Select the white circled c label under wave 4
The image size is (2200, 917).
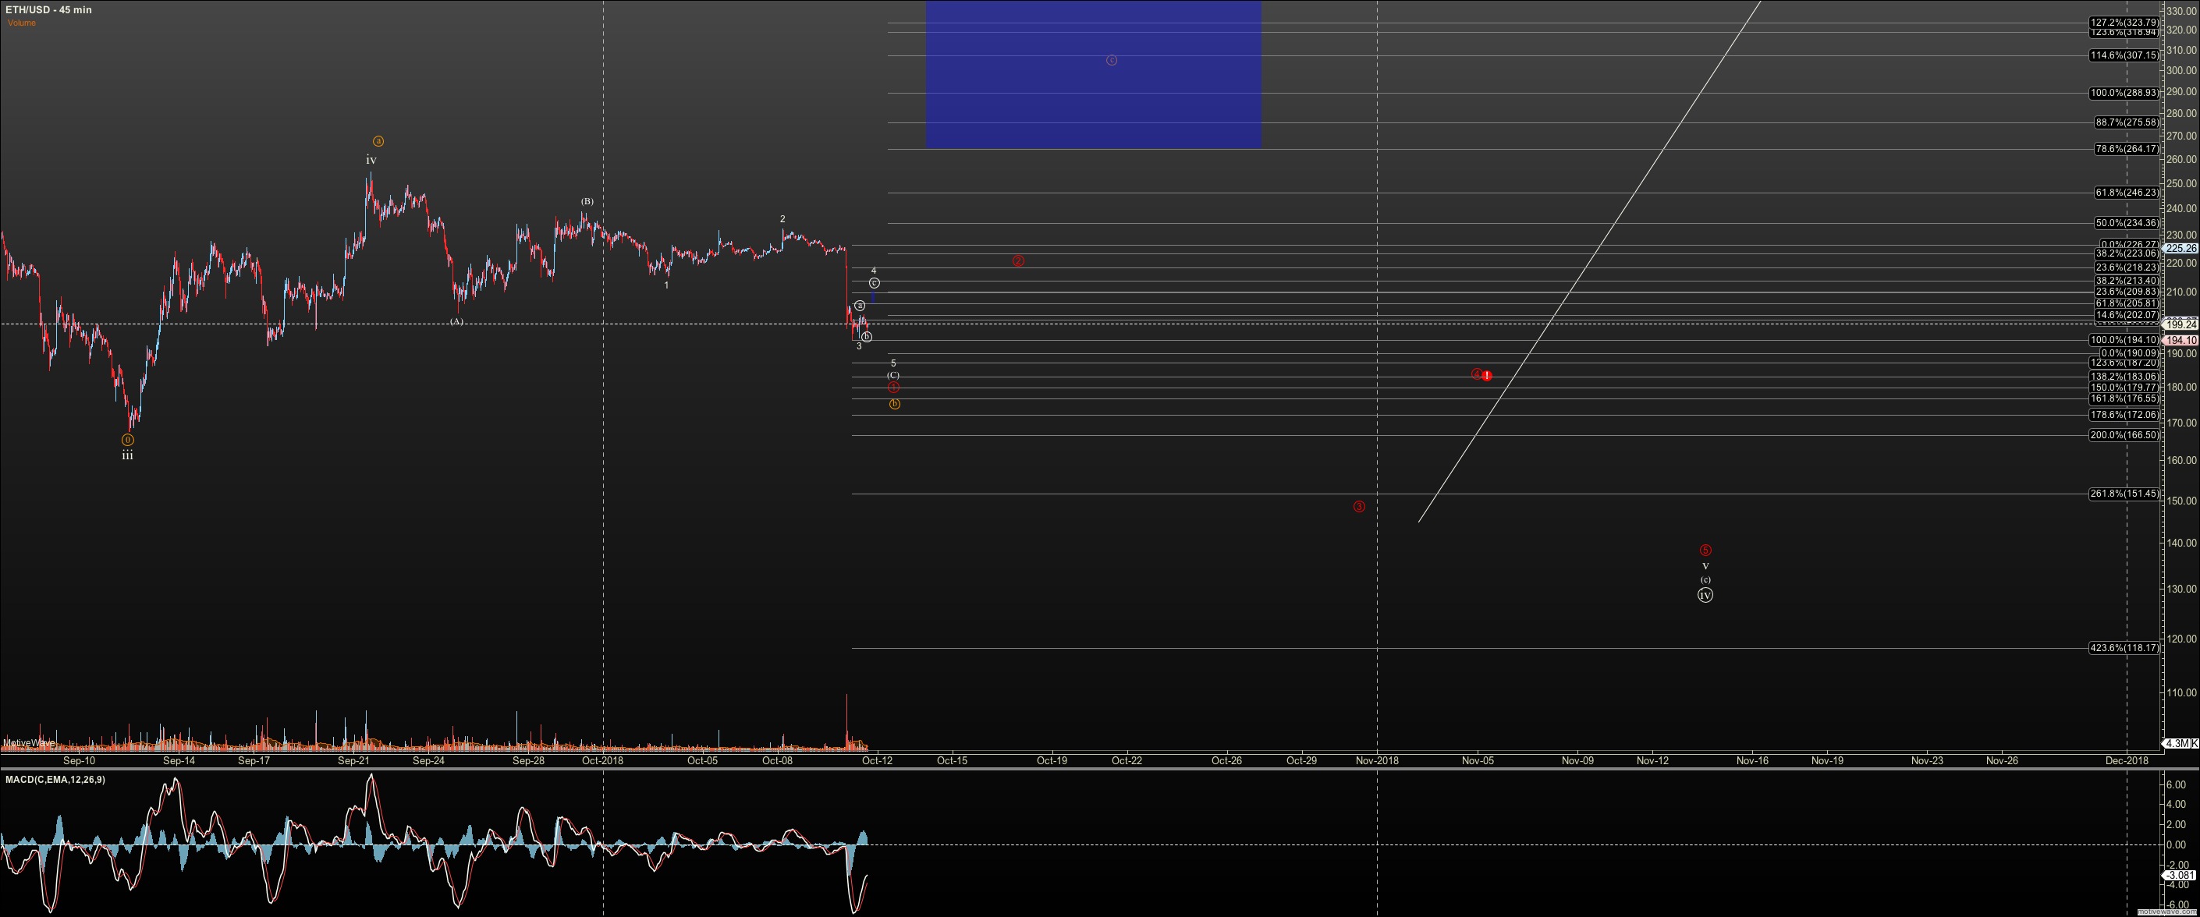coord(874,282)
